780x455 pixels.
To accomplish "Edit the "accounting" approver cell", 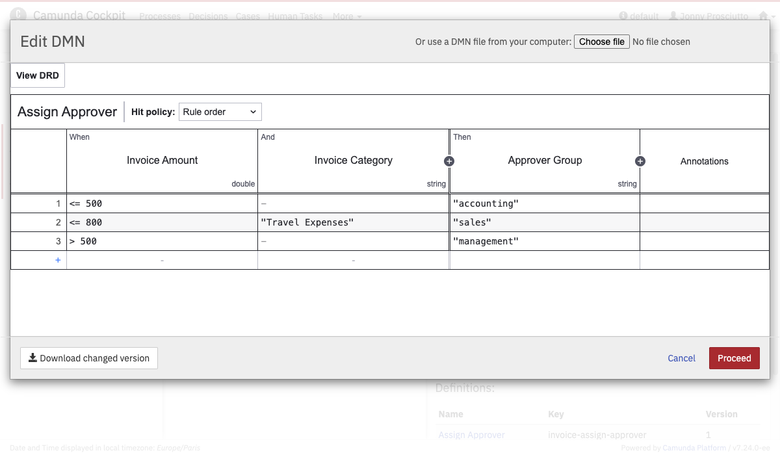I will (x=545, y=203).
